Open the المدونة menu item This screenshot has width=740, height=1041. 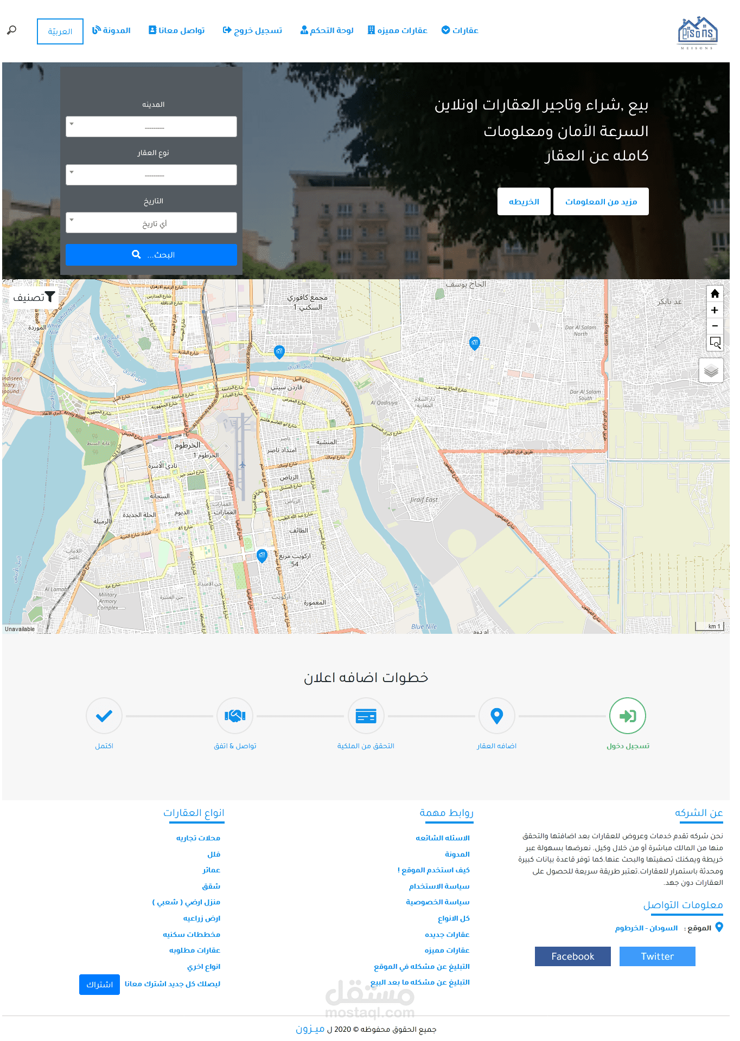pos(111,30)
